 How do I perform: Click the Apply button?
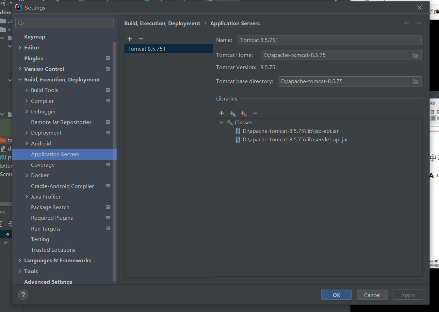click(408, 295)
